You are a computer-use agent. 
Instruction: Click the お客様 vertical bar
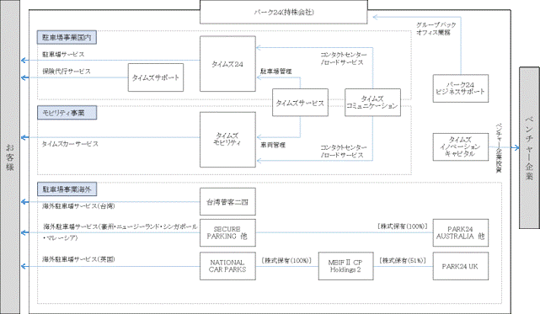click(9, 157)
